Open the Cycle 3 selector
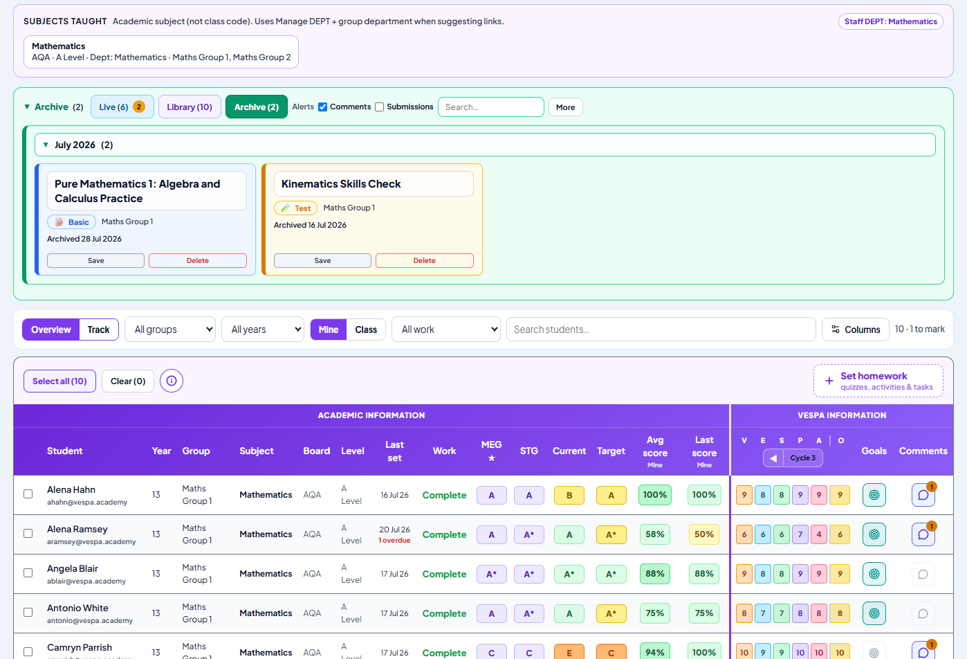This screenshot has width=967, height=659. point(803,458)
